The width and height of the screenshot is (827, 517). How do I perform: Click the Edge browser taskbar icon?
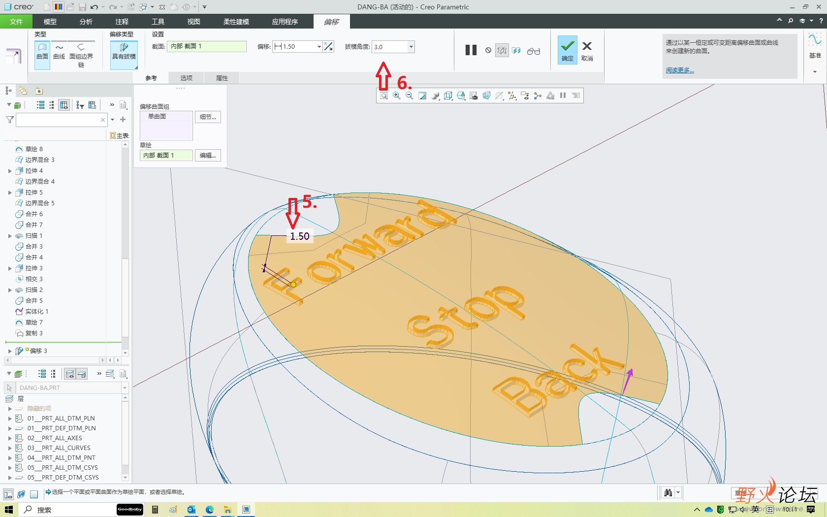click(210, 510)
